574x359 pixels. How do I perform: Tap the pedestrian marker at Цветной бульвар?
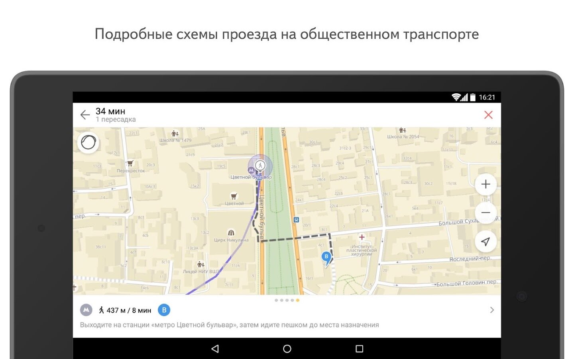click(x=260, y=165)
